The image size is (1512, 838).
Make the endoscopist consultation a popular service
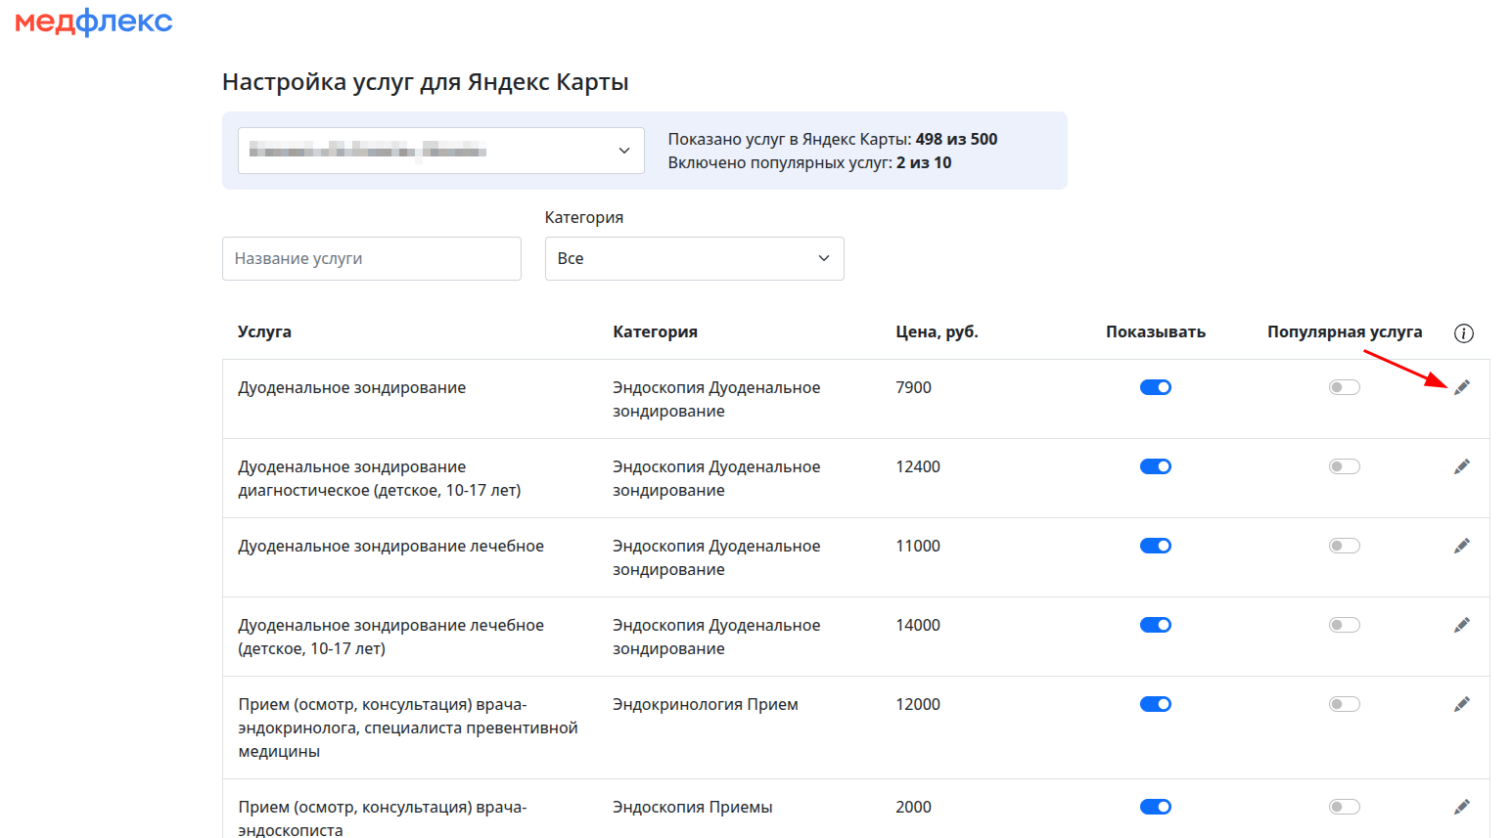[1344, 808]
